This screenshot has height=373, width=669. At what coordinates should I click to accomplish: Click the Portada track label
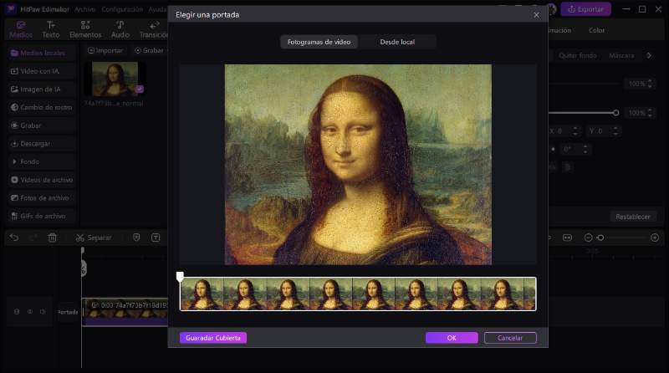tap(68, 312)
